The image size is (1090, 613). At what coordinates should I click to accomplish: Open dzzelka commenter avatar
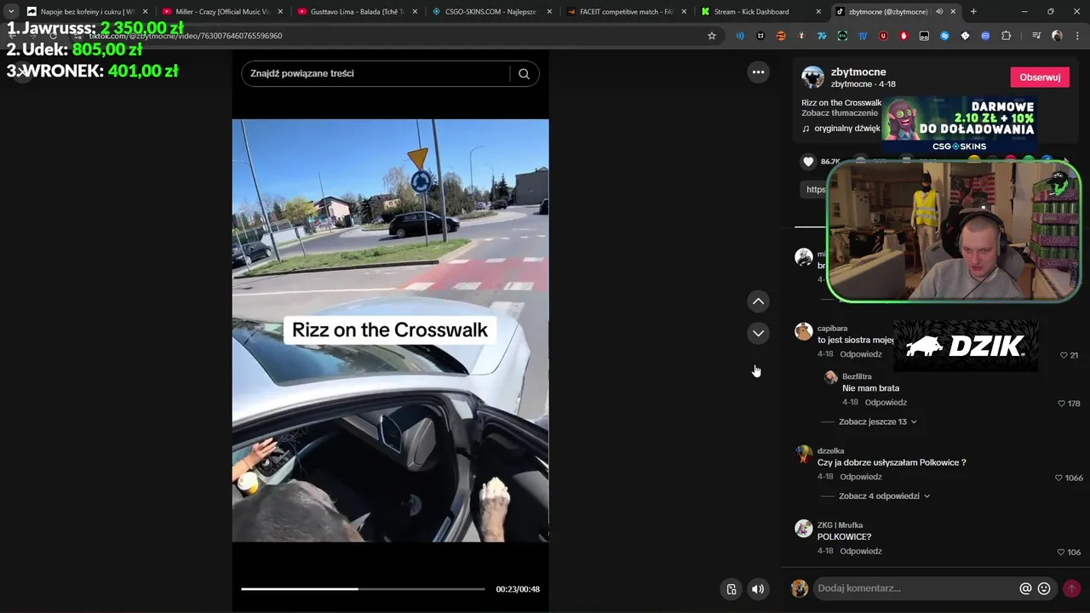click(x=803, y=454)
